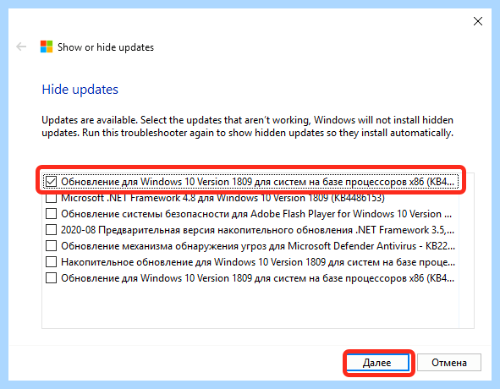Click the 2020-08 Предварительная версия row text
Viewport: 500px width, 389px height.
[x=258, y=230]
